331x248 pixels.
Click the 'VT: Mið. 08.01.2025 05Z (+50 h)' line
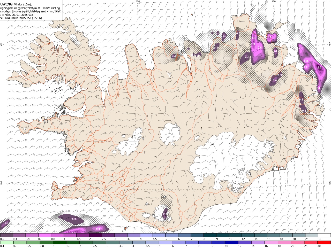point(21,18)
